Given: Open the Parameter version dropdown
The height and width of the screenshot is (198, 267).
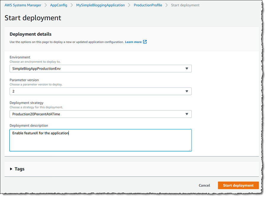Looking at the screenshot, I should tap(101, 91).
